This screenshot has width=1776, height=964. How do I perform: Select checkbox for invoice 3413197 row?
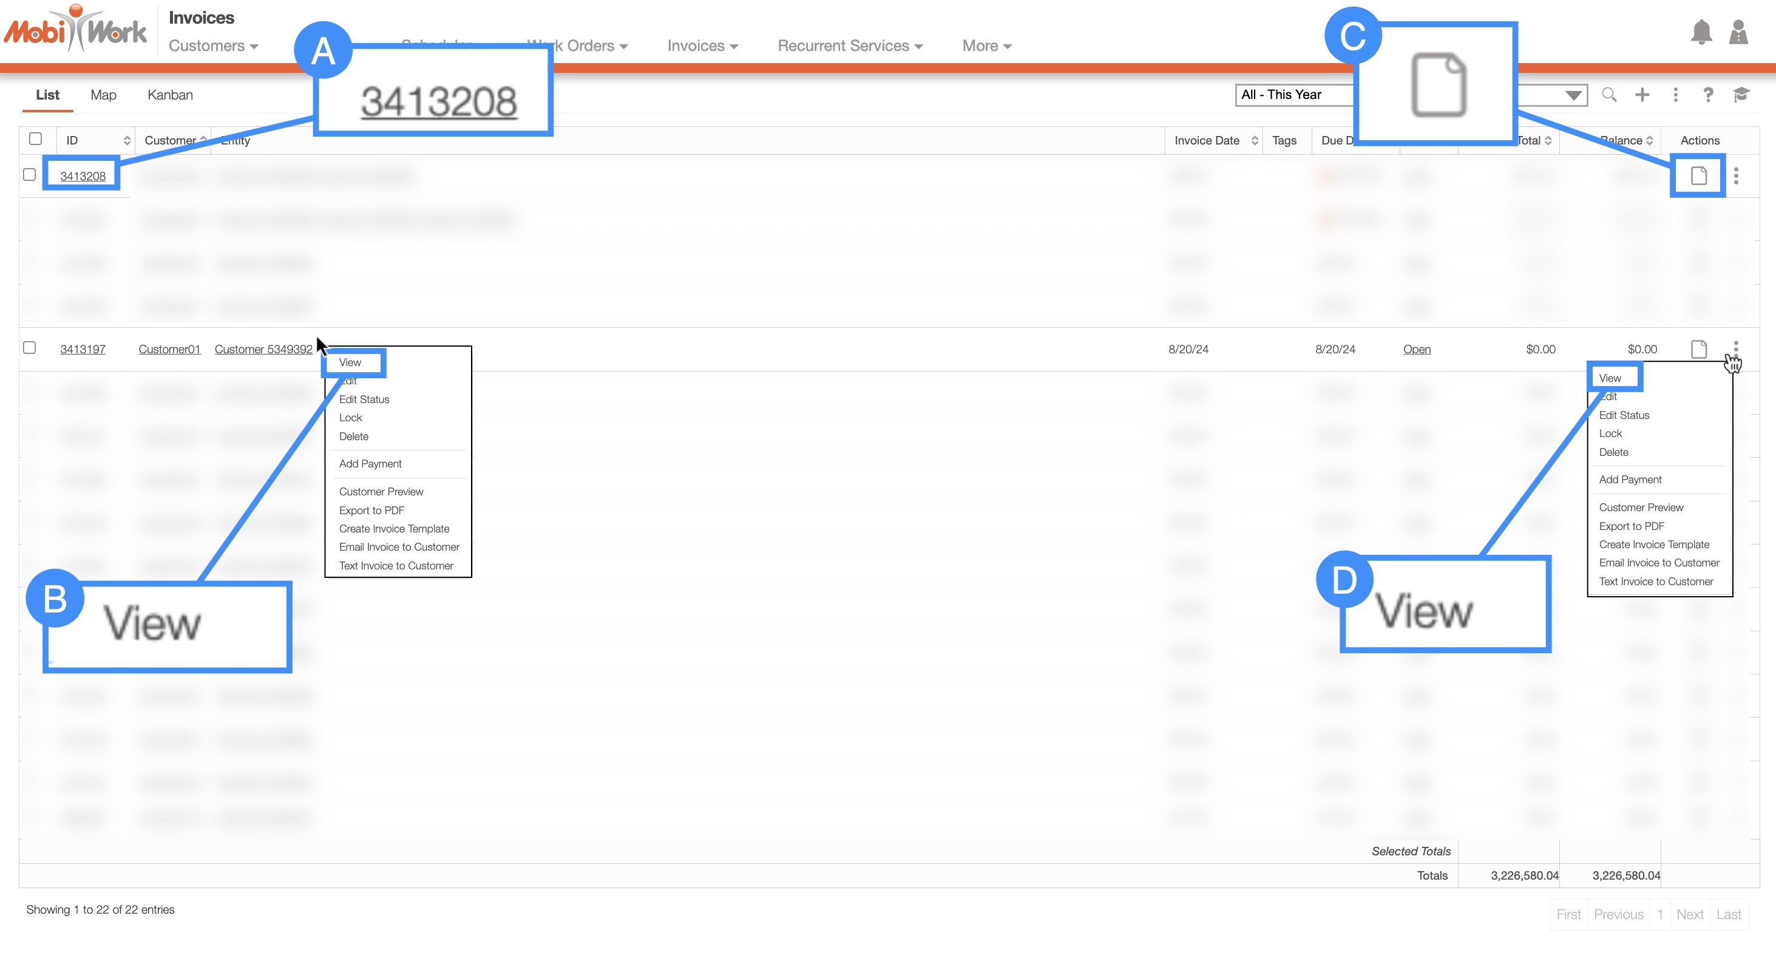30,347
